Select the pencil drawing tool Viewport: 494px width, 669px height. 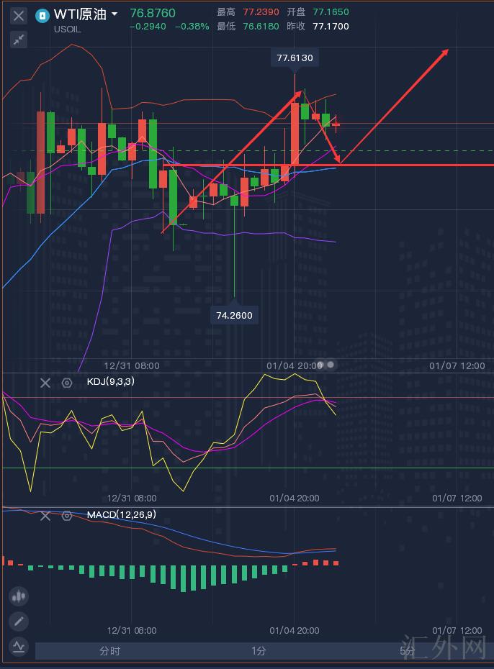(19, 621)
